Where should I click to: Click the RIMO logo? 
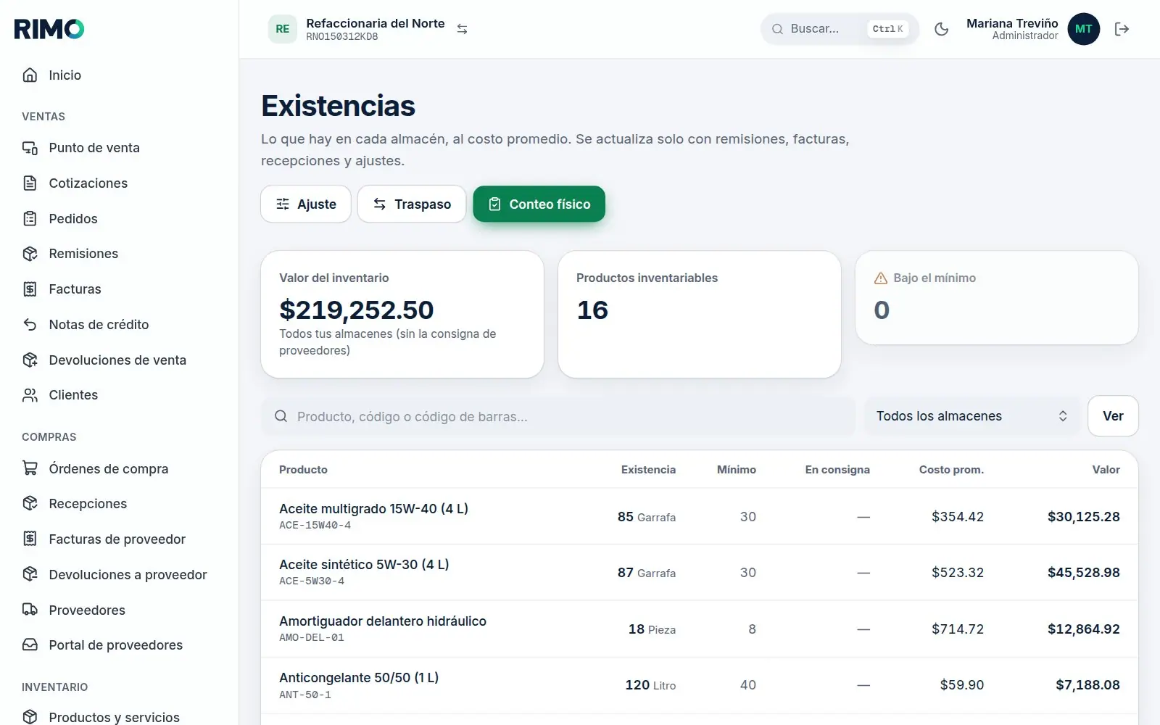(x=49, y=29)
